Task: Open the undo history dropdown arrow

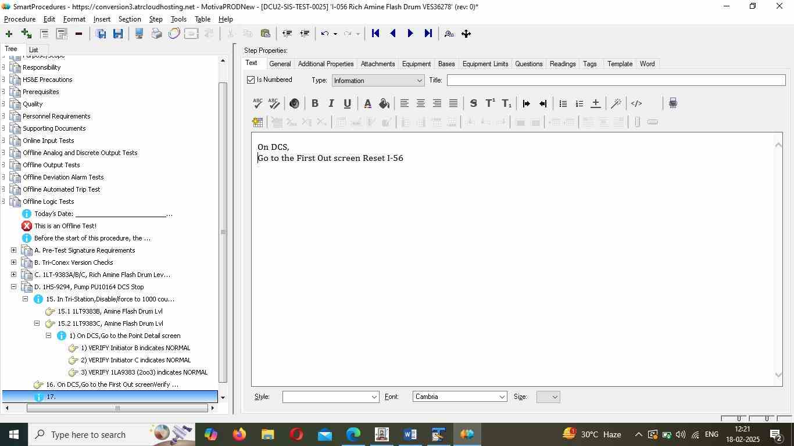Action: click(x=335, y=34)
